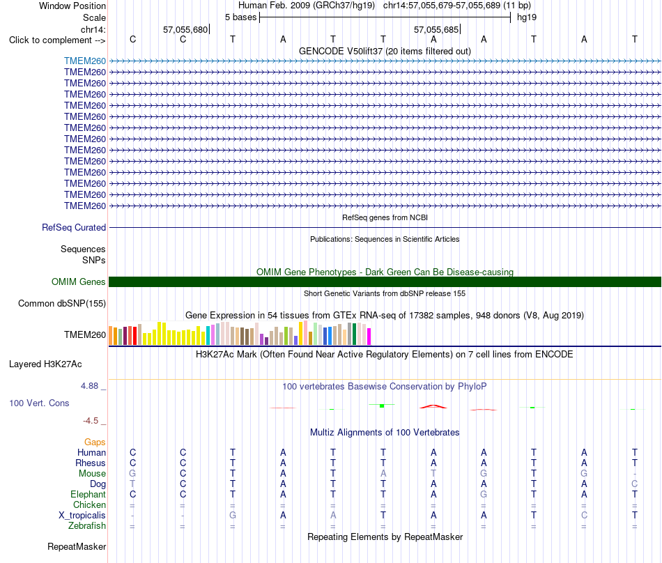This screenshot has width=662, height=563.
Task: Click the 57,055,685 coordinate tick label
Action: click(436, 29)
